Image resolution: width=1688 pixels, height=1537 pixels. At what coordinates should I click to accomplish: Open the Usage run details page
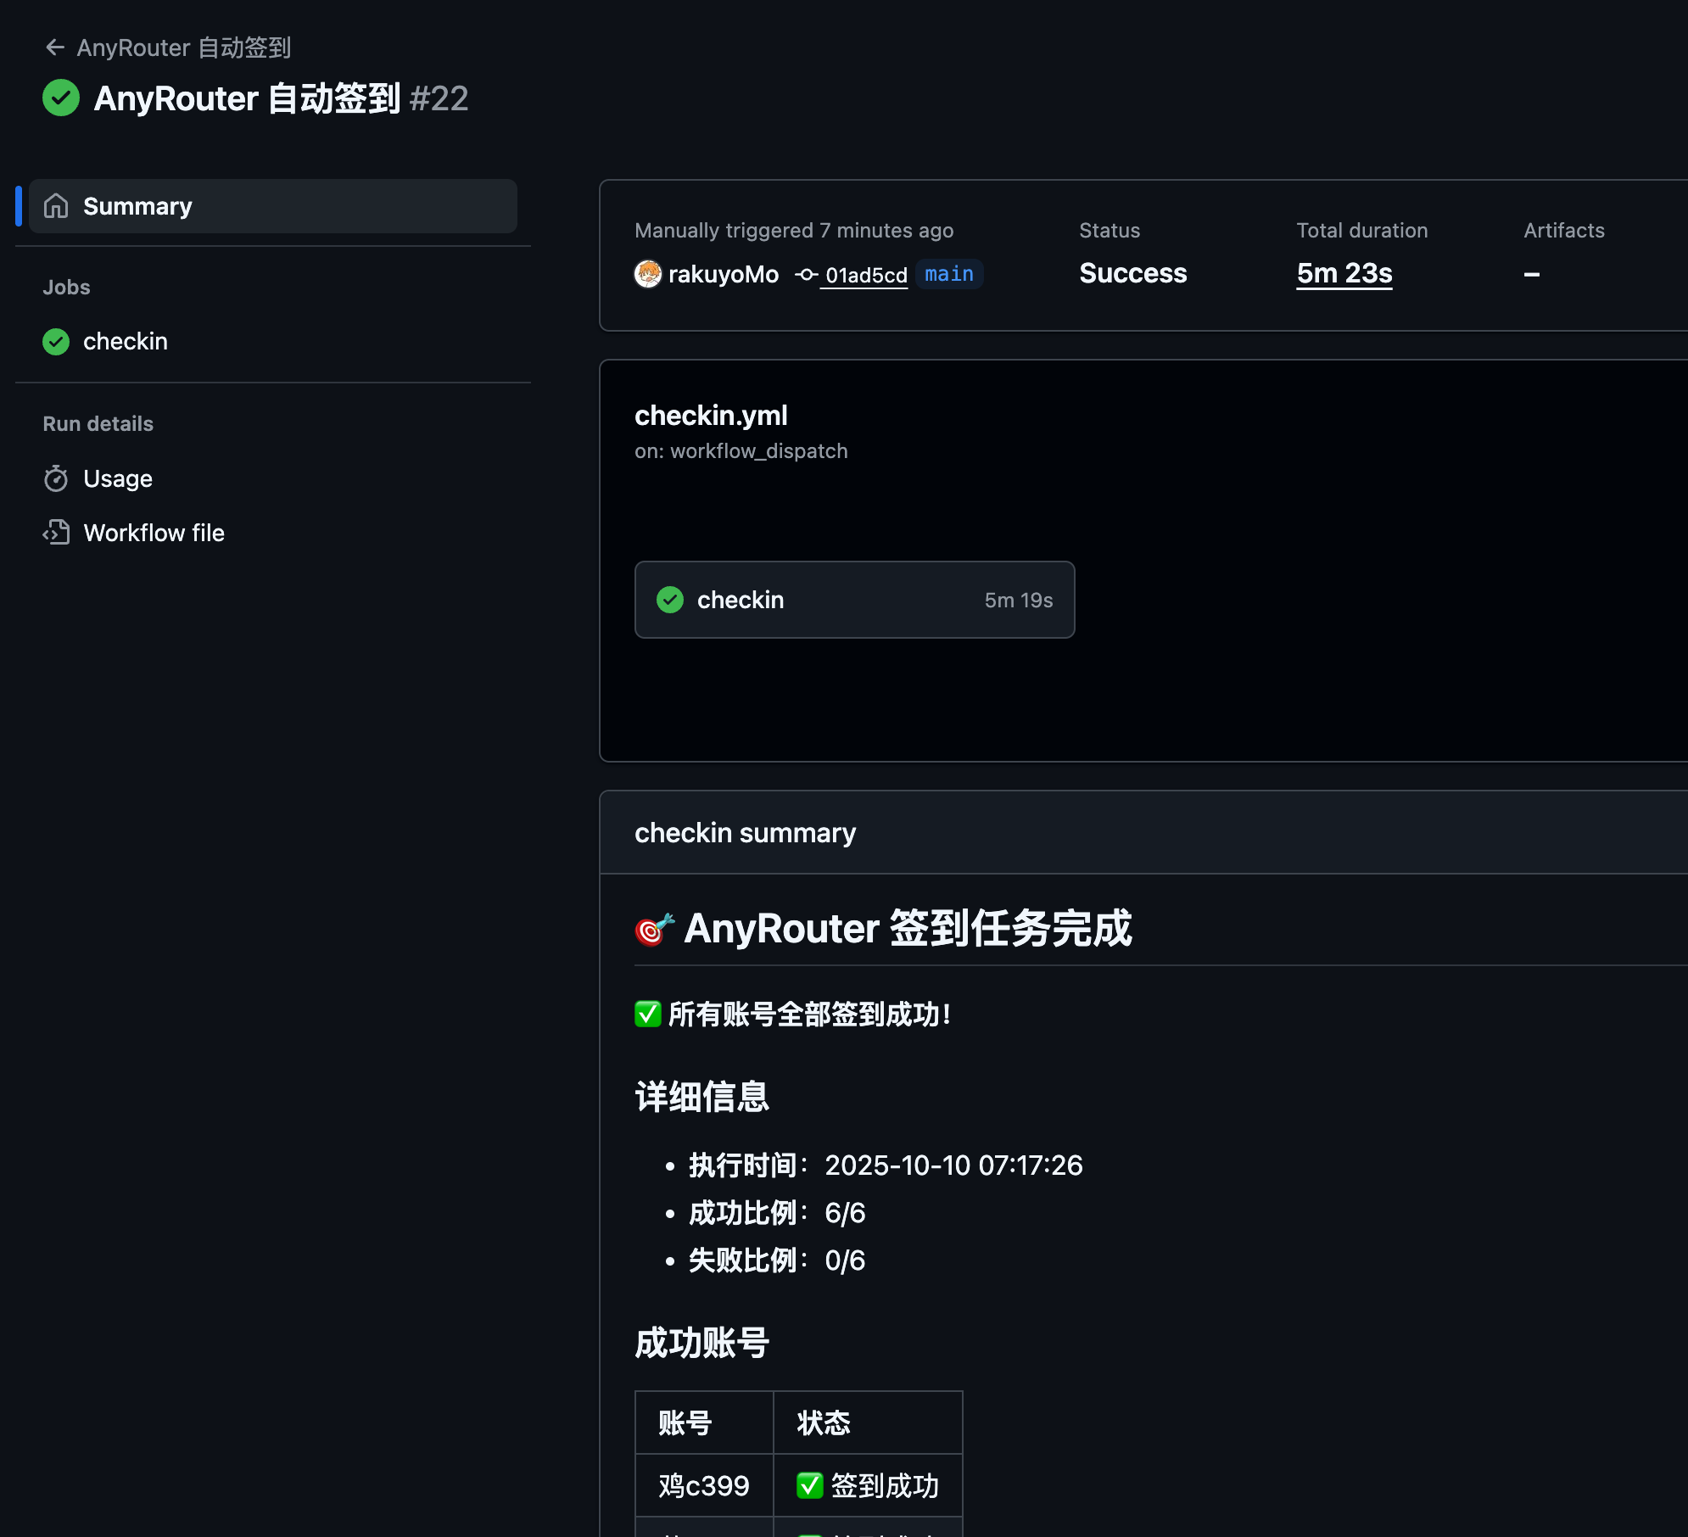pos(118,478)
